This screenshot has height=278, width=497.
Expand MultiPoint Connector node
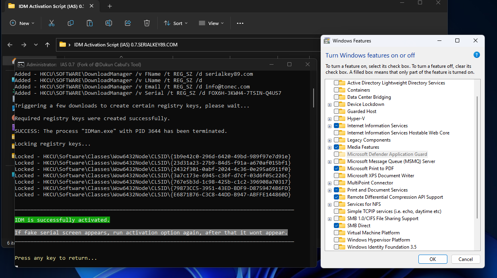(x=329, y=183)
